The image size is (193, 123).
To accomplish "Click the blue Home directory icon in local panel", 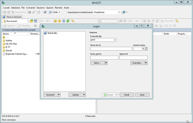I will [x=64, y=21].
